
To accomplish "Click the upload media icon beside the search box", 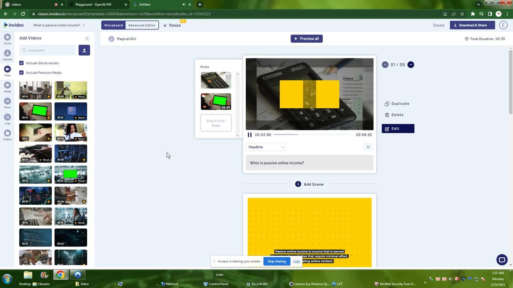I will (84, 50).
